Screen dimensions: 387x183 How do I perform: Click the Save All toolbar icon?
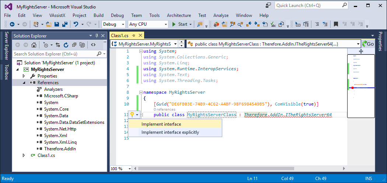point(65,24)
